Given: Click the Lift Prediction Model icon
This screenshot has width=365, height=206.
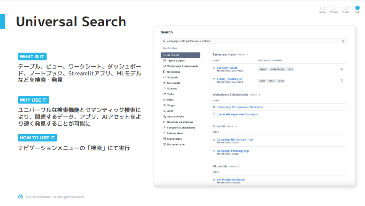Looking at the screenshot, I should (214, 179).
